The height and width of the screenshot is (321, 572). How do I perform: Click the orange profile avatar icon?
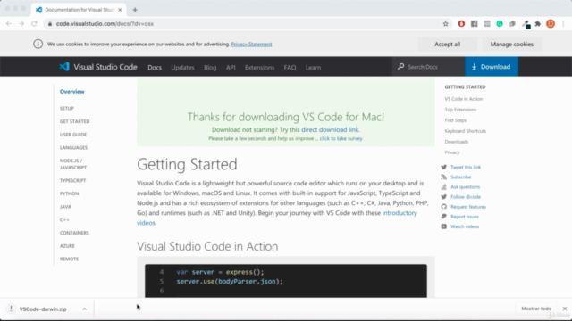click(x=551, y=24)
